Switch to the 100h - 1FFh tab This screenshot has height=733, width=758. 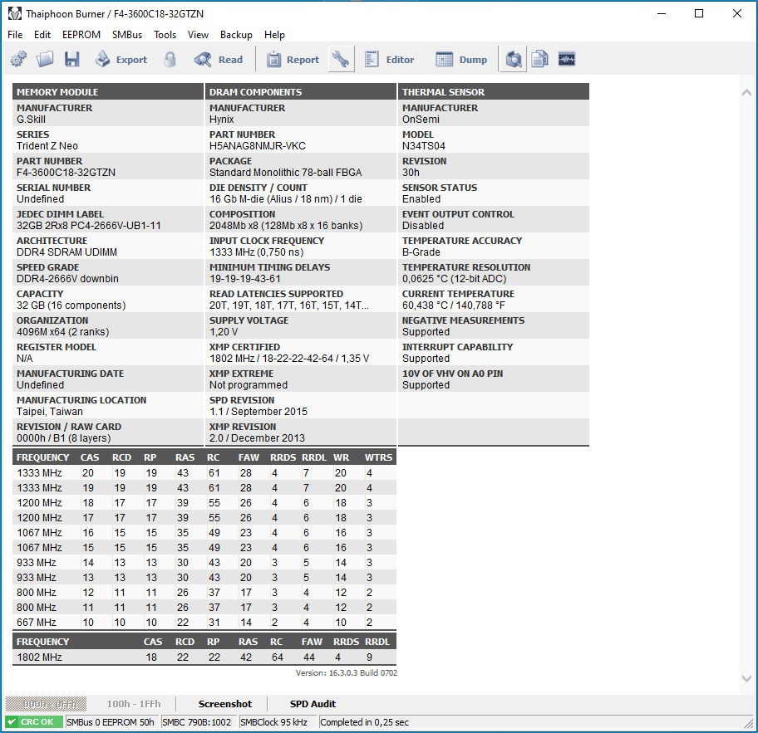tap(134, 704)
